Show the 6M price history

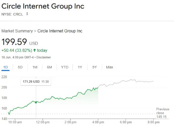coord(49,67)
